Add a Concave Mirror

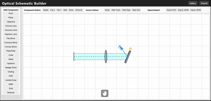tap(11, 43)
